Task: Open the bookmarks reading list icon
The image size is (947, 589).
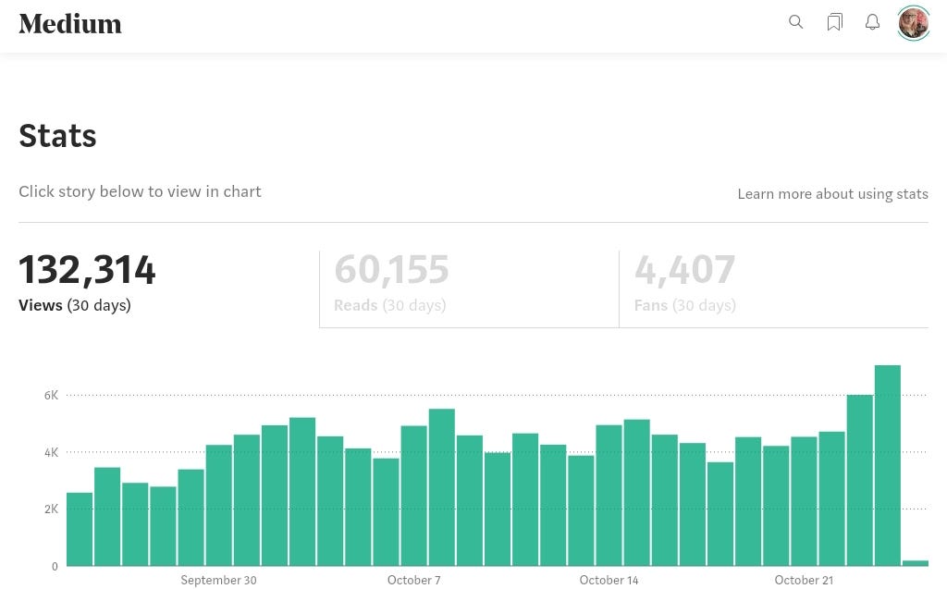Action: (x=835, y=22)
